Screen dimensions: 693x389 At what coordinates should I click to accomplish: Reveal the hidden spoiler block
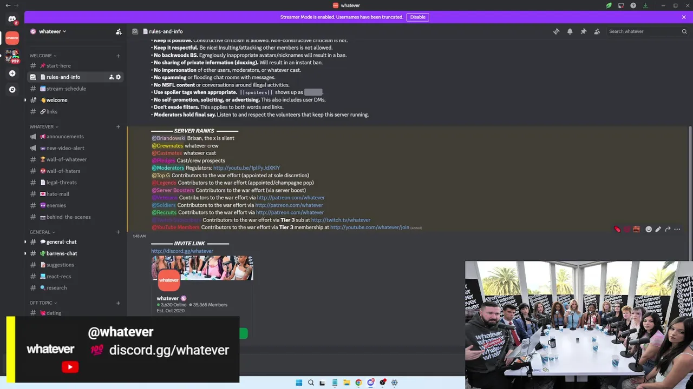[313, 92]
